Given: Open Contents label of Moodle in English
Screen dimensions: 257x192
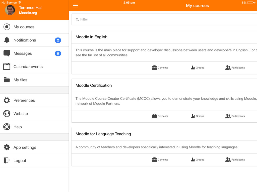Looking at the screenshot, I should 163,67.
